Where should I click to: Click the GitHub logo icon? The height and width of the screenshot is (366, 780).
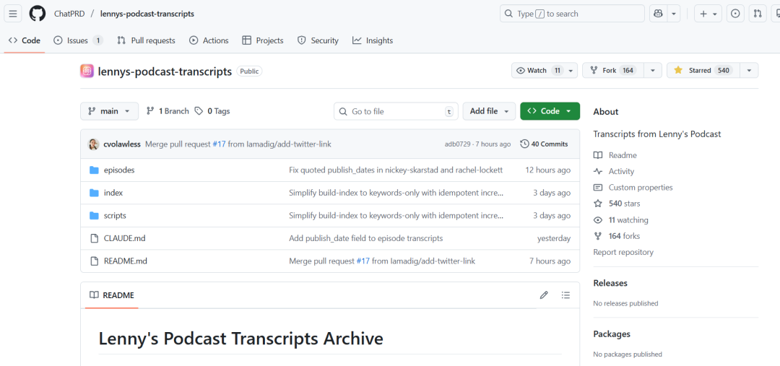click(x=37, y=14)
